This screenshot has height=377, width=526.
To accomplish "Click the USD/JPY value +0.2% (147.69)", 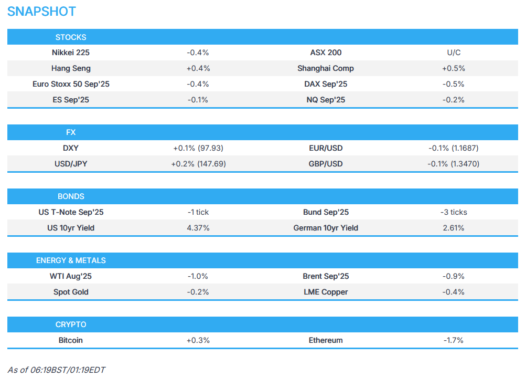I will (198, 164).
